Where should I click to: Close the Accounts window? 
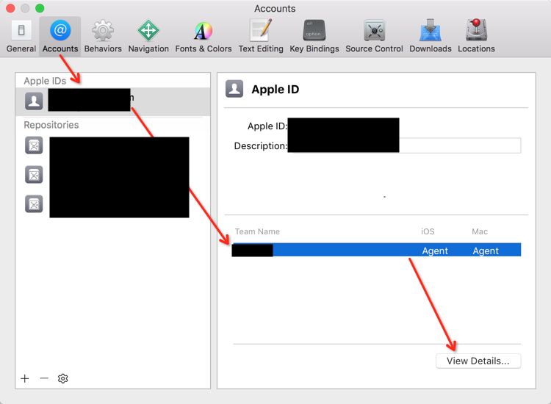tap(10, 8)
